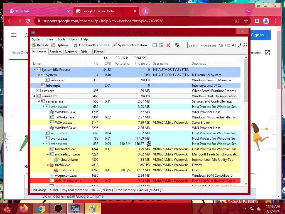The image size is (285, 214).
Task: Open Chrome profile avatar
Action: [266, 21]
